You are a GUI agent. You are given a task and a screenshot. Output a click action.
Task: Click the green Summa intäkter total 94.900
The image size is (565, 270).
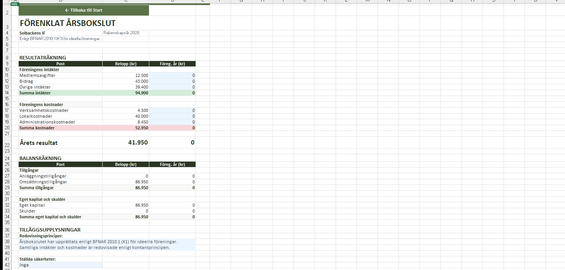(x=126, y=93)
